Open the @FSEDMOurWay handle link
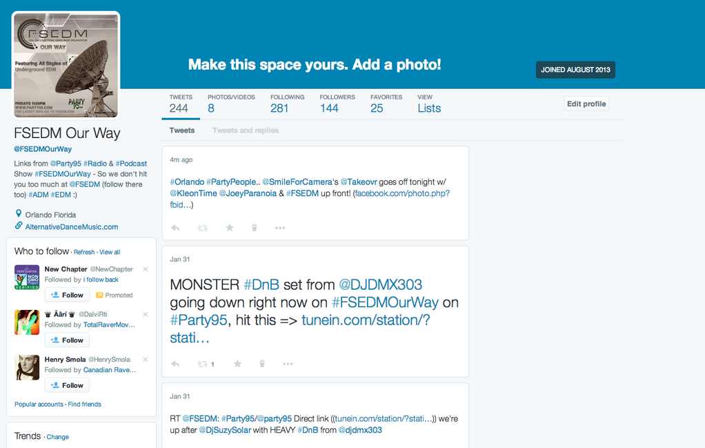The image size is (705, 448). (x=43, y=149)
